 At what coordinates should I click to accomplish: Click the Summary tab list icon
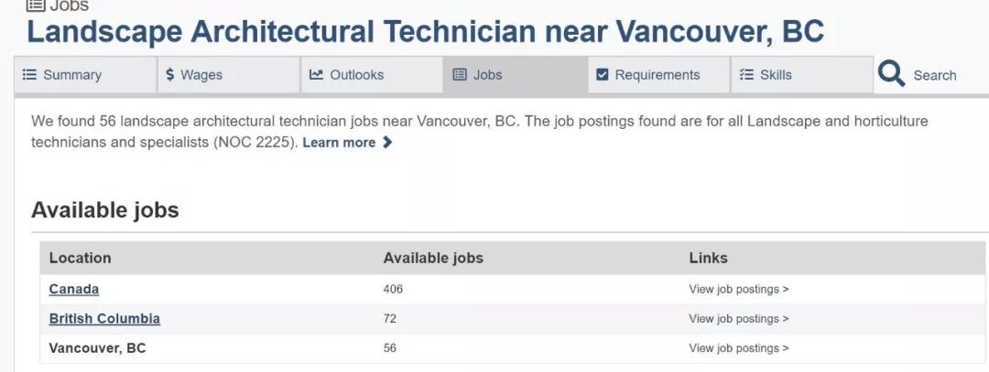click(x=29, y=75)
